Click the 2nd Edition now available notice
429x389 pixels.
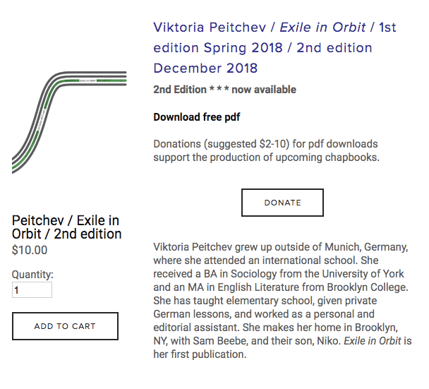(x=224, y=90)
